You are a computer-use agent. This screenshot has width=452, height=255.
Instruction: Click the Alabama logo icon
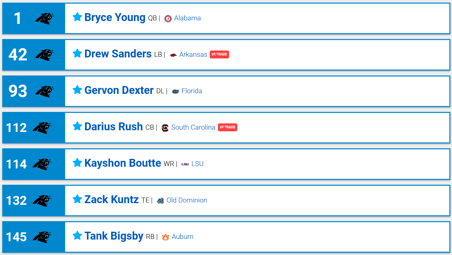pyautogui.click(x=168, y=19)
